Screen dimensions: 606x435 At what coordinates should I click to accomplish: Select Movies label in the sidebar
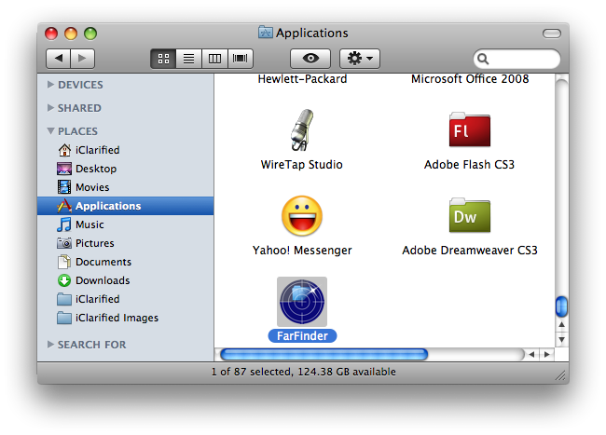coord(92,187)
